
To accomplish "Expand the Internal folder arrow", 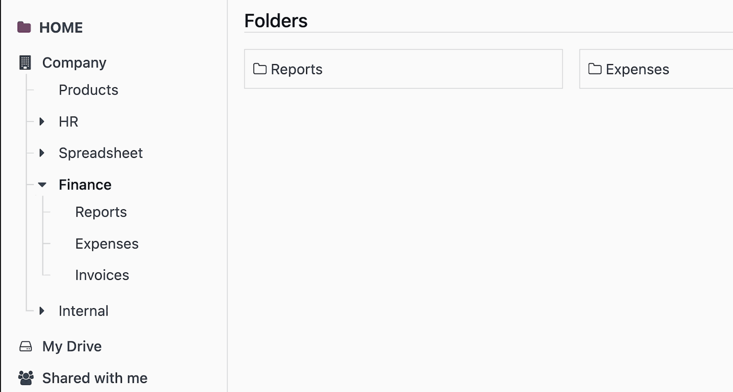I will tap(42, 311).
